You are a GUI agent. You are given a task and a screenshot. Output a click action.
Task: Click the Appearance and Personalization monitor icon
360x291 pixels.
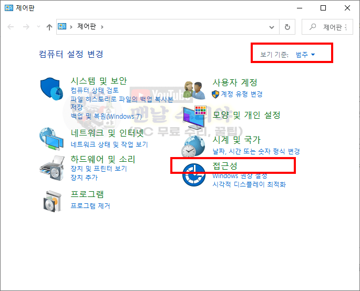click(x=194, y=118)
